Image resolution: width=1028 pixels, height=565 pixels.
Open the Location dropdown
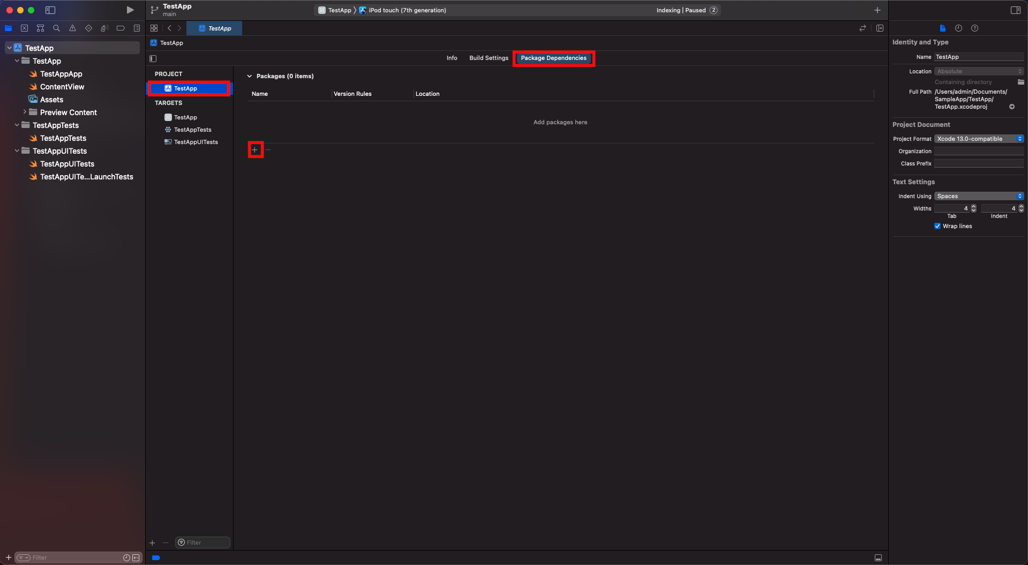(979, 71)
